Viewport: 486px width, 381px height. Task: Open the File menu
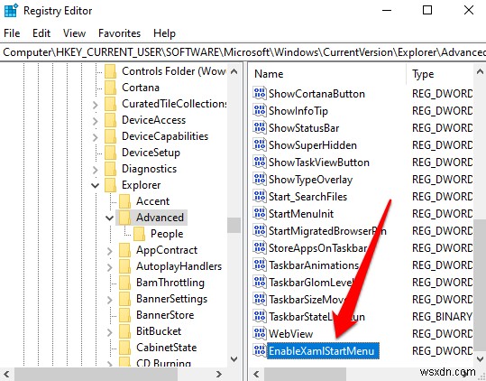click(x=12, y=33)
